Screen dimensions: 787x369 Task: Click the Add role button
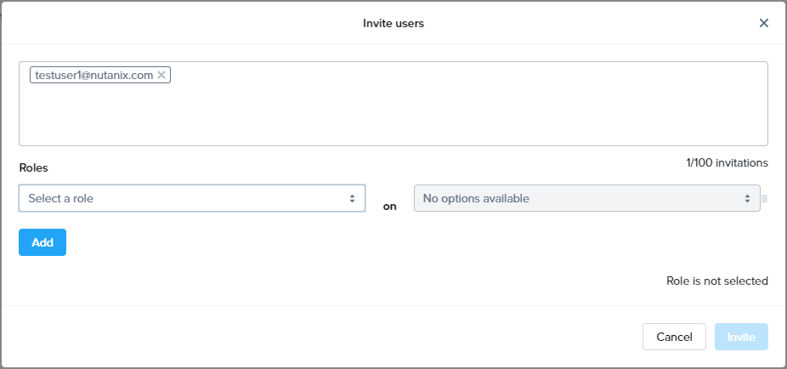click(x=42, y=242)
